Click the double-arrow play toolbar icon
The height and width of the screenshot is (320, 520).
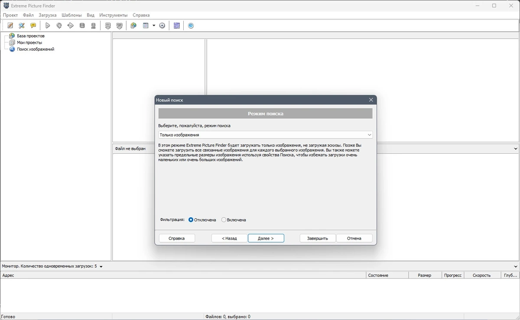coord(71,26)
